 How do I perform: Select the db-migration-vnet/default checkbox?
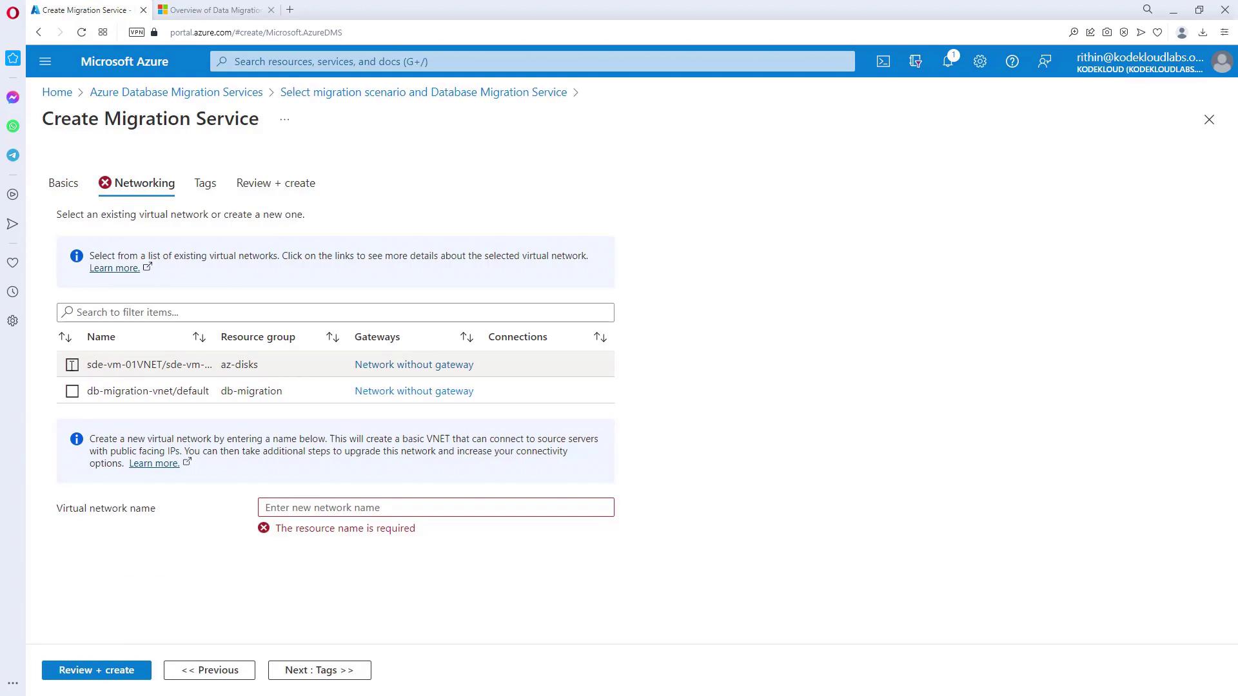click(x=72, y=391)
